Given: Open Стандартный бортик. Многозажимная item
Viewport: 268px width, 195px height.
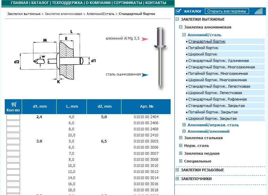Looking at the screenshot, I should click(x=222, y=67).
